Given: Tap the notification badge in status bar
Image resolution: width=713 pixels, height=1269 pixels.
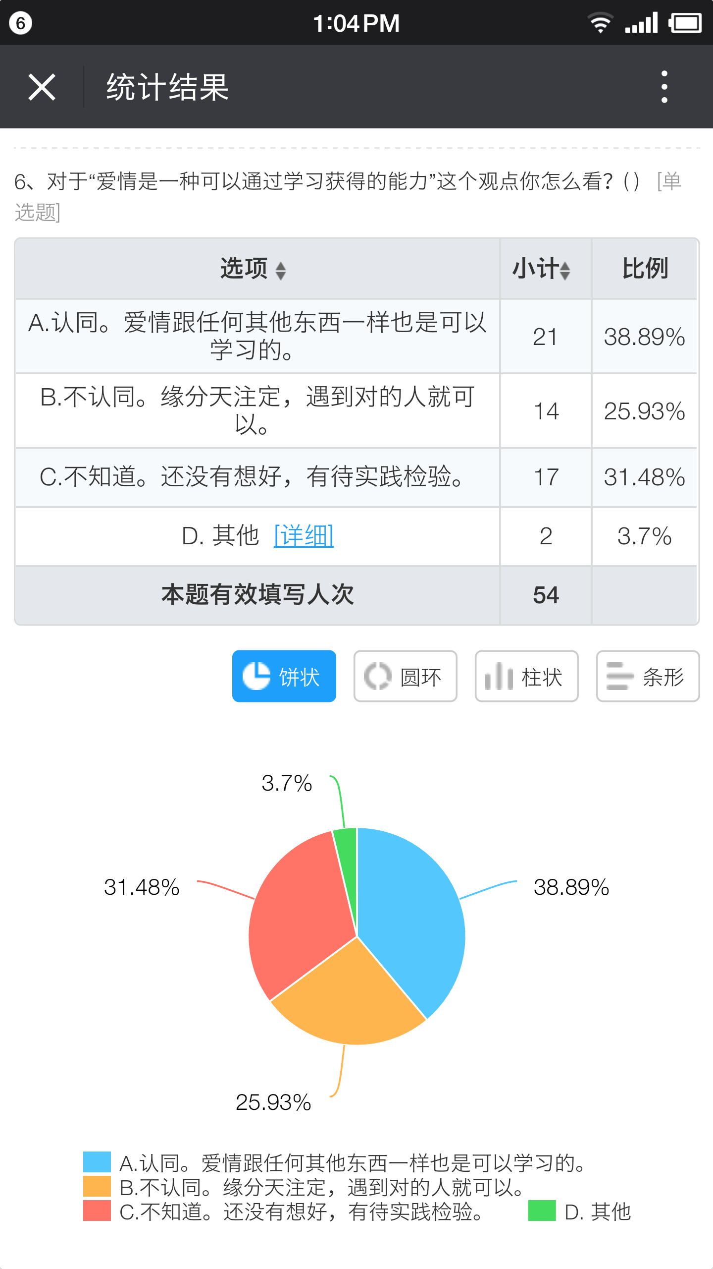Looking at the screenshot, I should (x=20, y=23).
